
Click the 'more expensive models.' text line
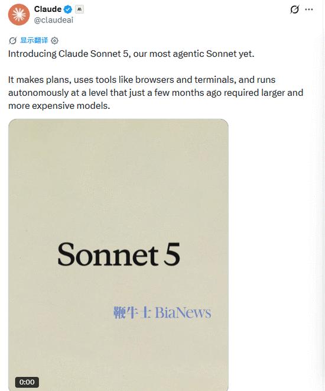coord(59,106)
